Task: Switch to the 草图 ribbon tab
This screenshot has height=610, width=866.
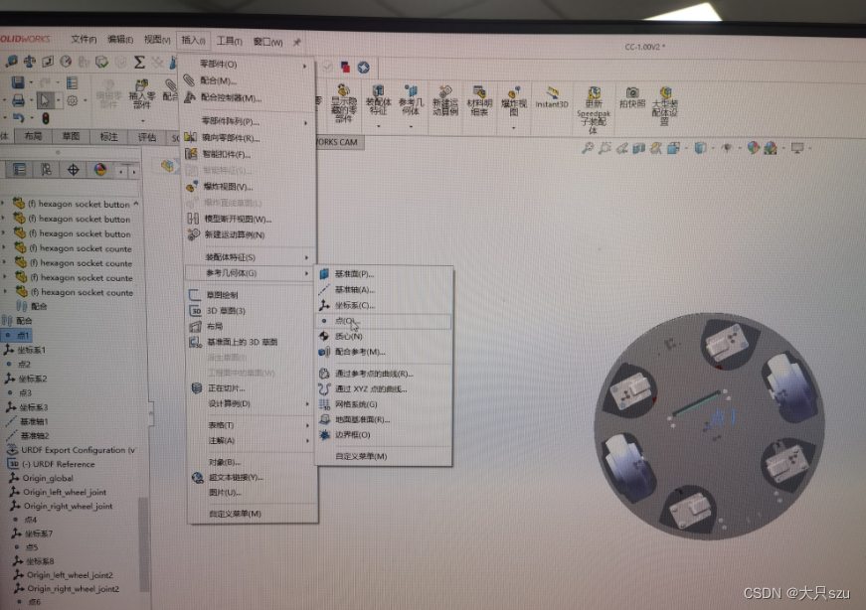Action: pos(71,136)
